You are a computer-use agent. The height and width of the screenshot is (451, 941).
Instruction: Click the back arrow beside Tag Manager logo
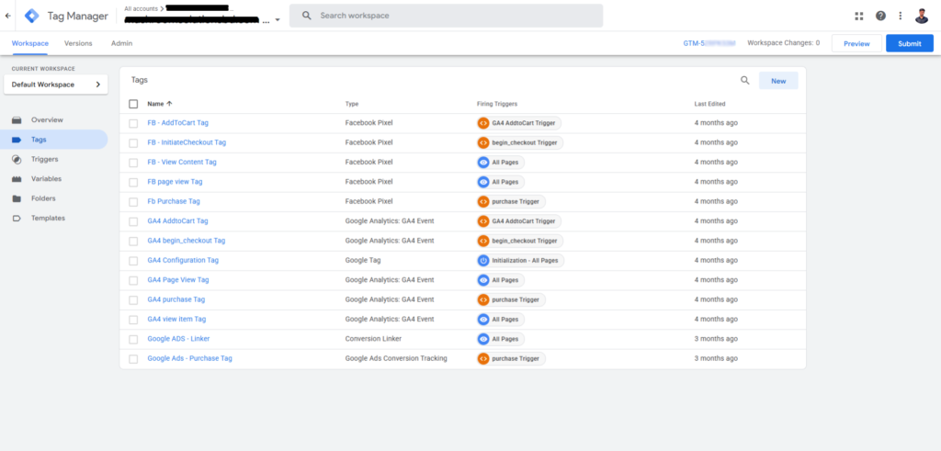point(8,16)
